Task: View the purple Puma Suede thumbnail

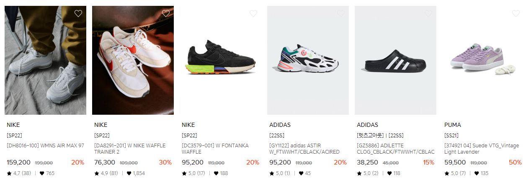Action: [483, 60]
